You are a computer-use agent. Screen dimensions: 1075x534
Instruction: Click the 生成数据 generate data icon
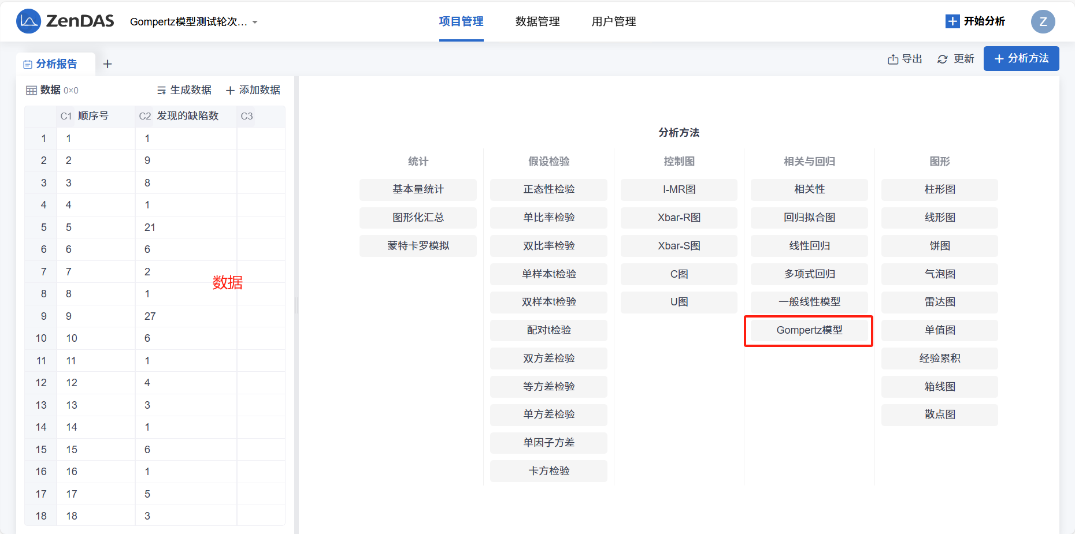(x=162, y=91)
